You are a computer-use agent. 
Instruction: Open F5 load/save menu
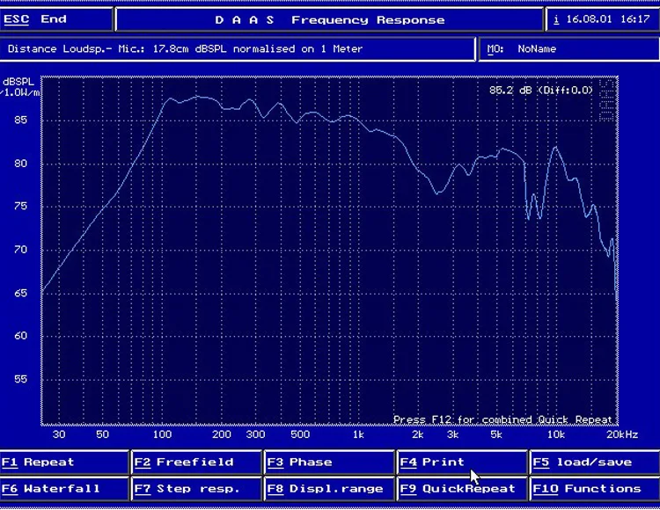[x=595, y=462]
